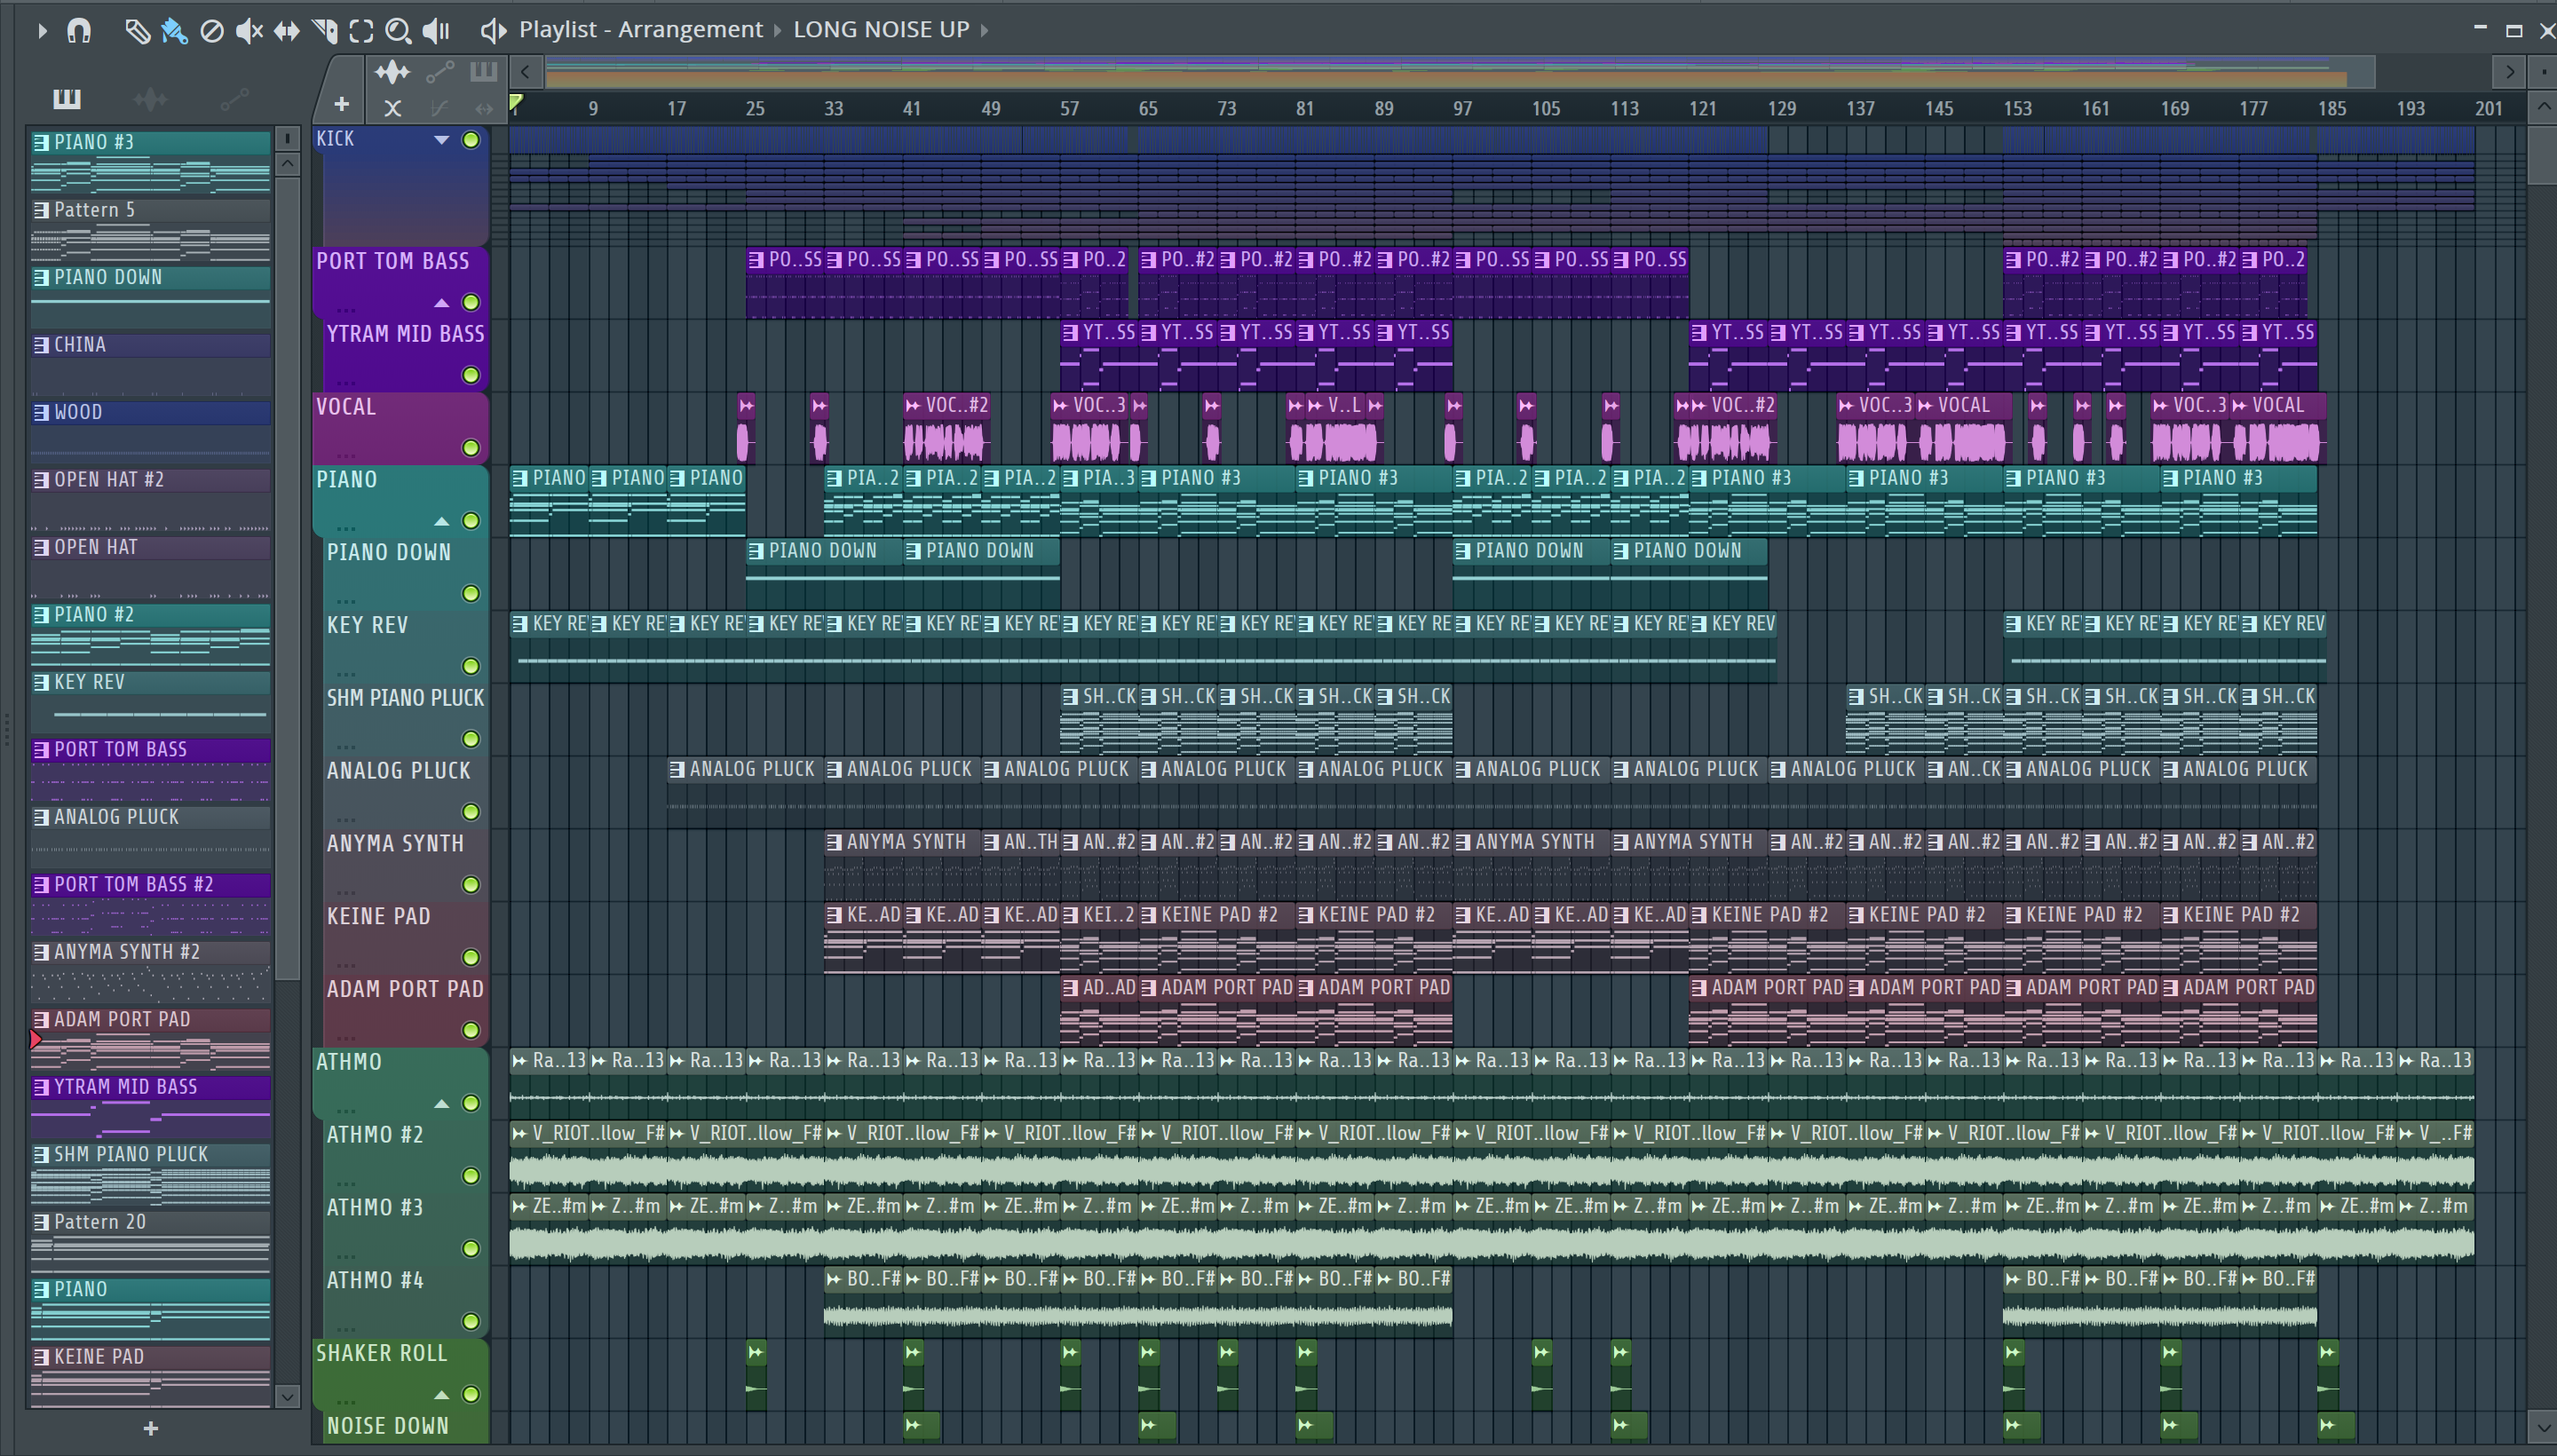Show audio clips tab in picker panel
This screenshot has height=1456, width=2557.
pyautogui.click(x=150, y=98)
